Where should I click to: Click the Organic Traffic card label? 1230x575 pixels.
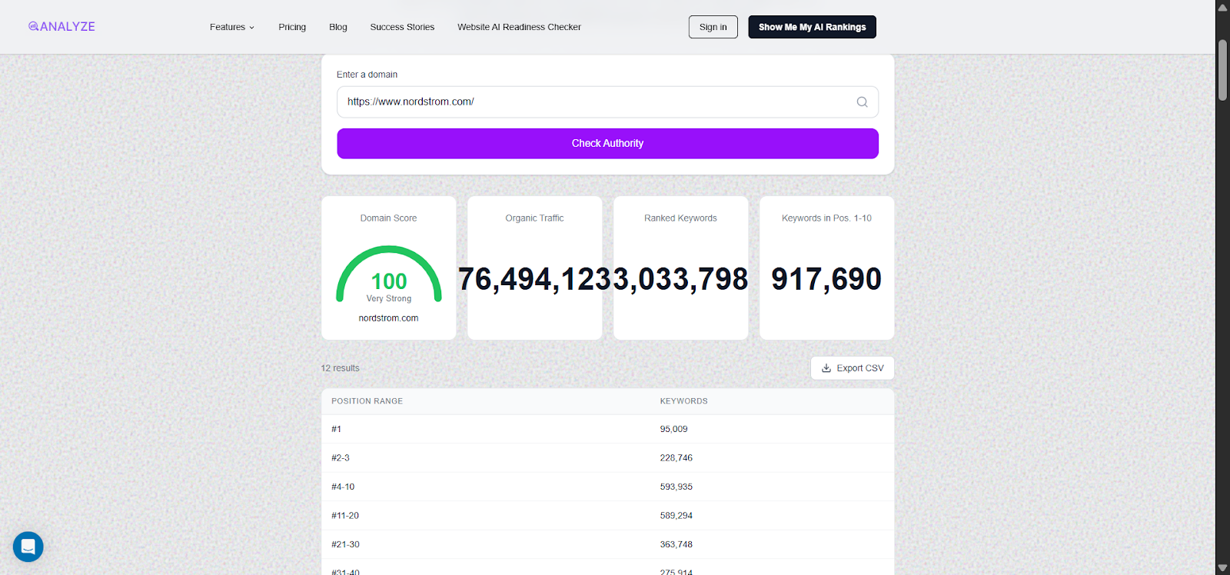click(x=534, y=218)
